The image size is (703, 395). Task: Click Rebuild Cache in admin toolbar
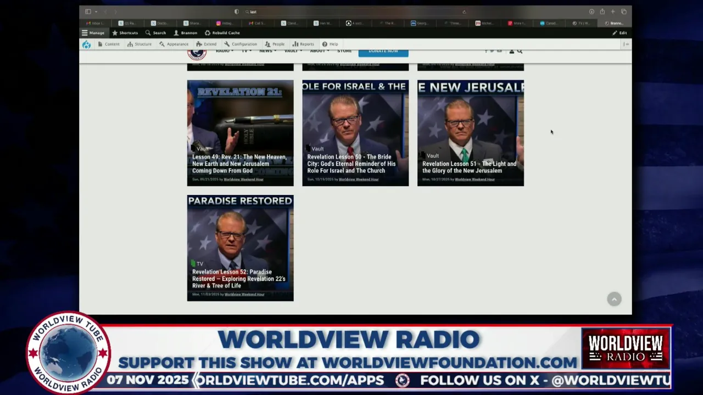(222, 33)
